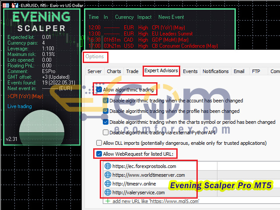Click the Maximum risk value 0.19%
Image resolution: width=280 pixels, height=210 pixels.
pyautogui.click(x=49, y=54)
